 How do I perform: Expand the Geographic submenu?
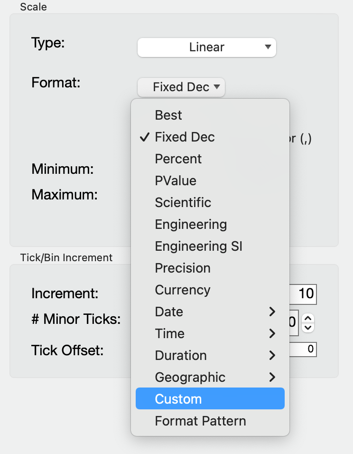189,377
